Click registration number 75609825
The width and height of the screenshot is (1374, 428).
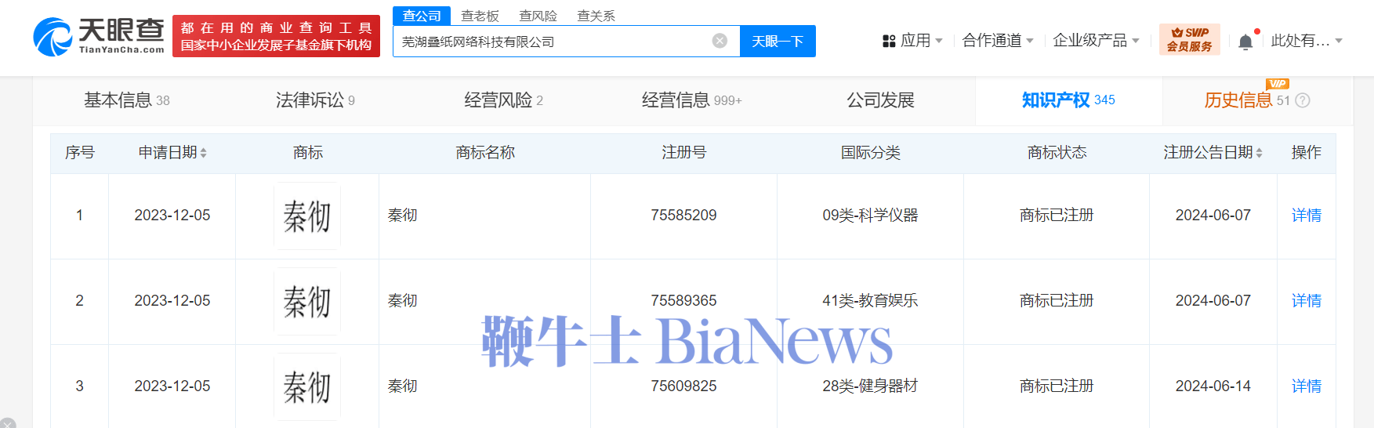[683, 386]
